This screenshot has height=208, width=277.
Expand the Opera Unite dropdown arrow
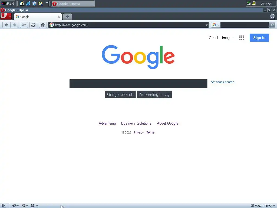(x=27, y=206)
